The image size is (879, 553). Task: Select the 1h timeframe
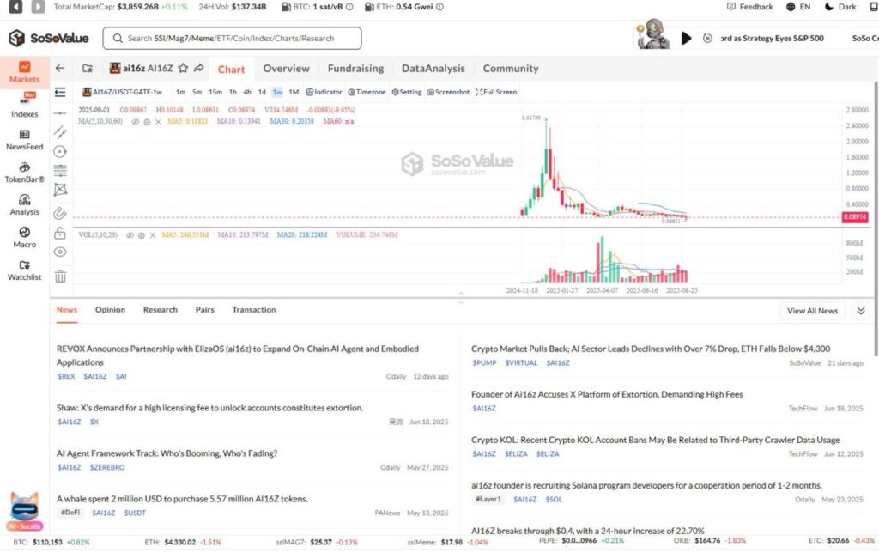point(233,92)
